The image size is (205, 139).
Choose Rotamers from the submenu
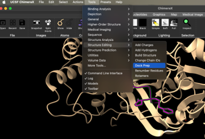pos(149,76)
